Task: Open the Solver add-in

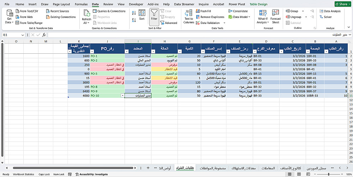Action: coord(325,17)
